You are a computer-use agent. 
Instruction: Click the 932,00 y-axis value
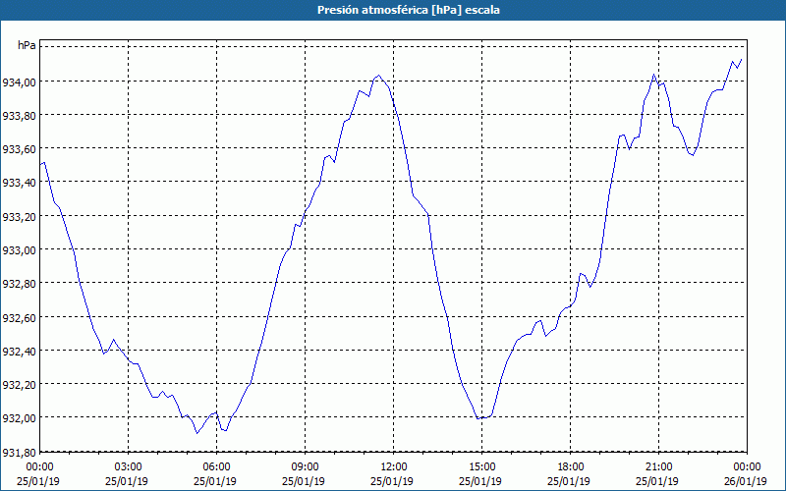pyautogui.click(x=19, y=418)
